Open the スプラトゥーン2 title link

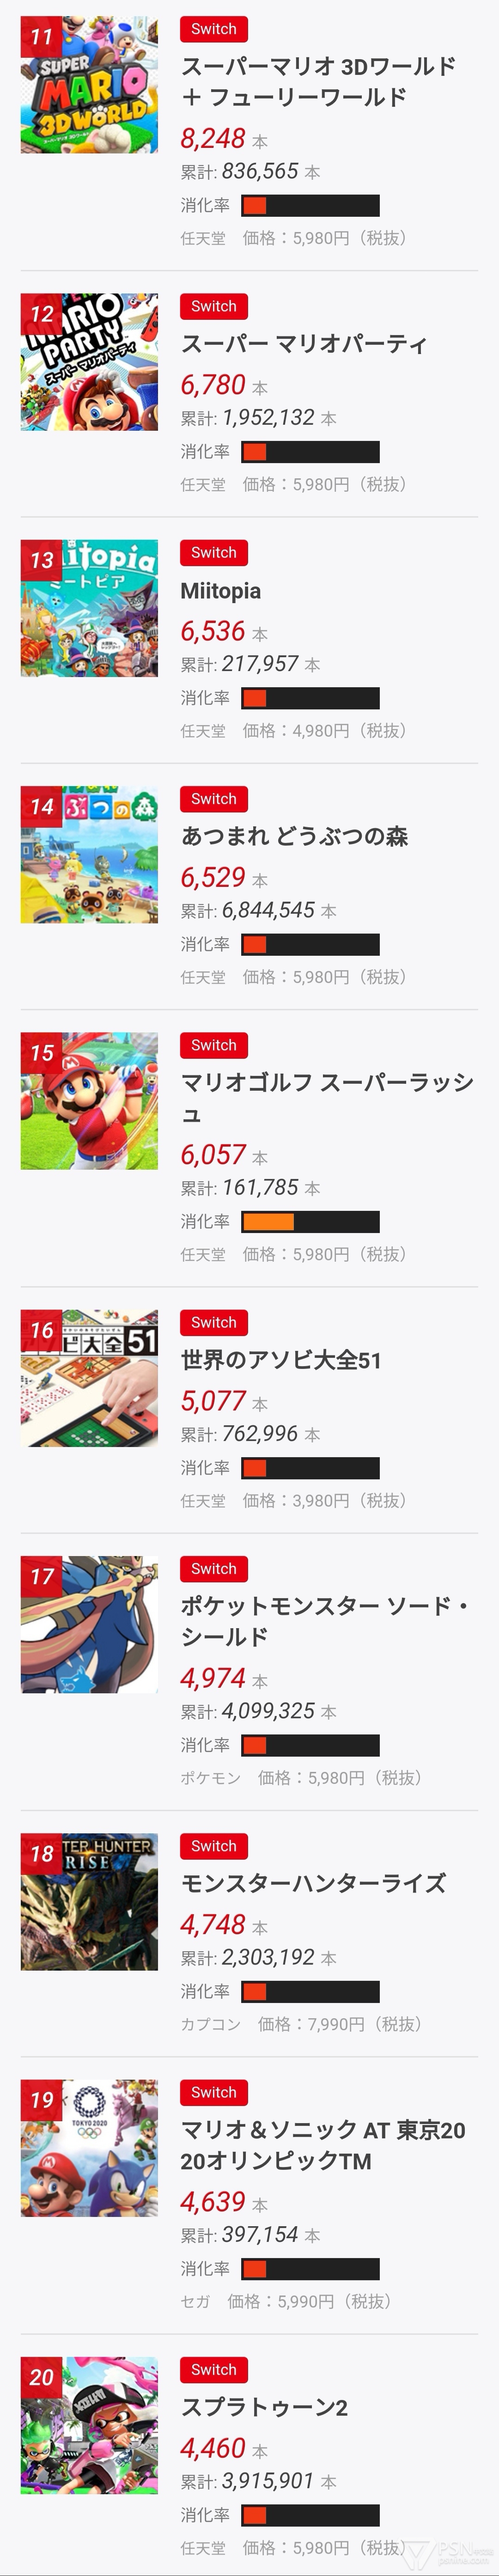pyautogui.click(x=264, y=2407)
